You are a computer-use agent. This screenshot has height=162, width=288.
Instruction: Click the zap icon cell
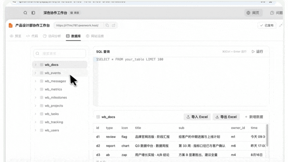pyautogui.click(x=124, y=155)
